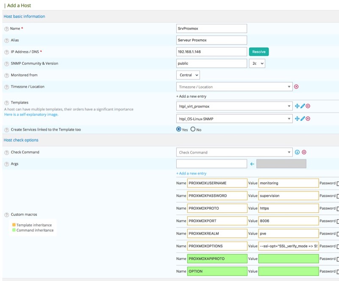Select Yes for Create Services linked to Template

pos(179,129)
